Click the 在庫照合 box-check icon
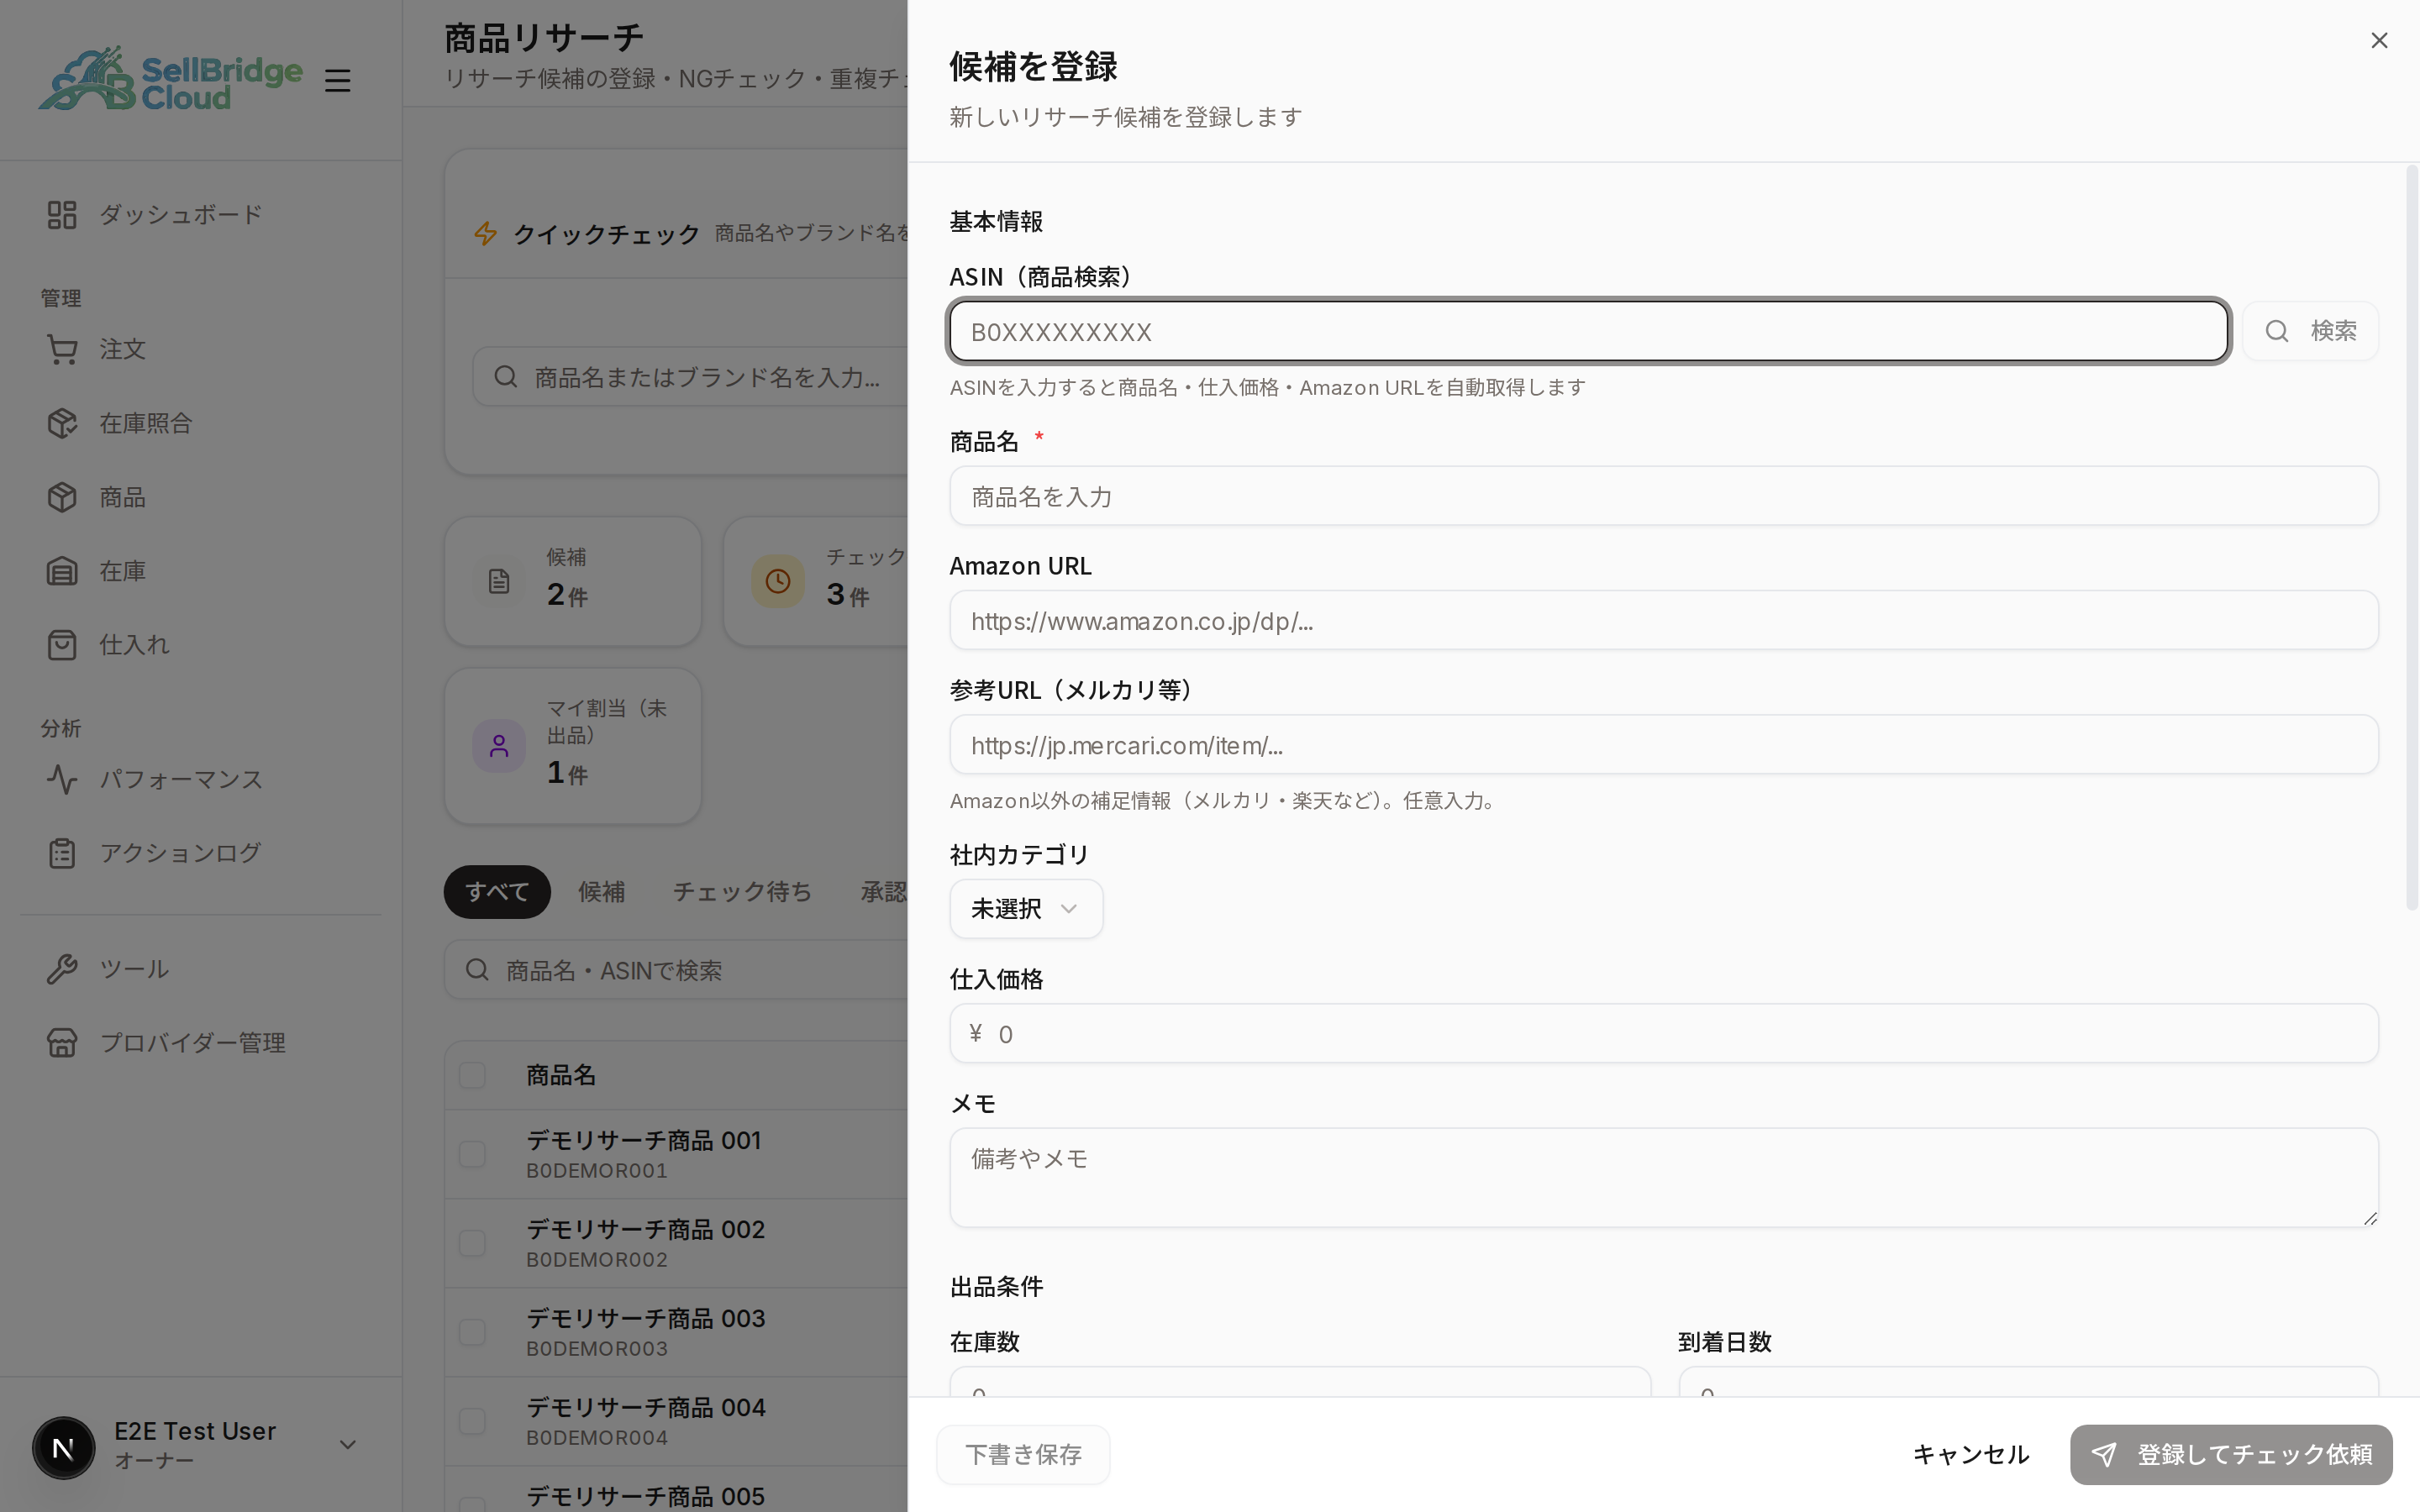The width and height of the screenshot is (2420, 1512). coord(62,423)
